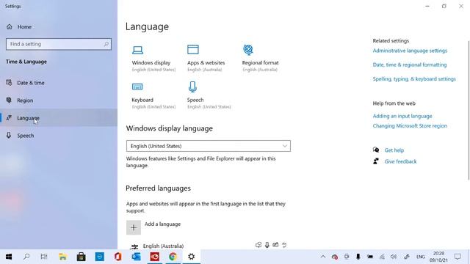Open the Windows Start menu
This screenshot has width=470, height=264.
click(x=9, y=257)
